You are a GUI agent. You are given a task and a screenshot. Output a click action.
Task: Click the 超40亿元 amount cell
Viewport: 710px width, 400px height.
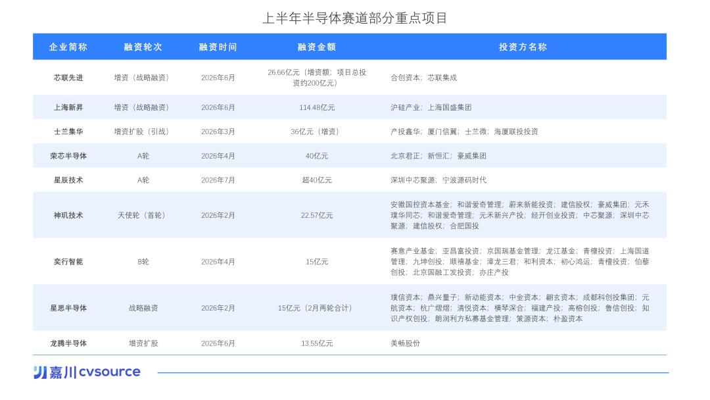[317, 180]
